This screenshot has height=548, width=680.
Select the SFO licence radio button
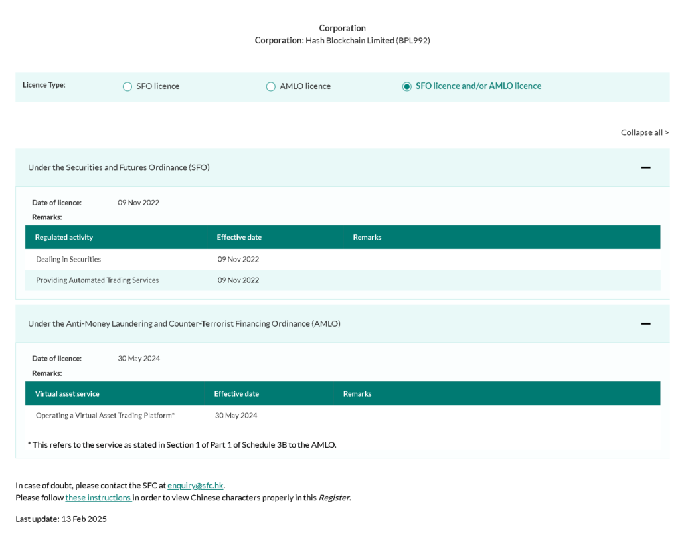(127, 86)
